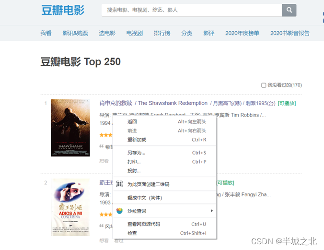
Task: Click 想看 under 霸王别姬
Action: tap(104, 240)
